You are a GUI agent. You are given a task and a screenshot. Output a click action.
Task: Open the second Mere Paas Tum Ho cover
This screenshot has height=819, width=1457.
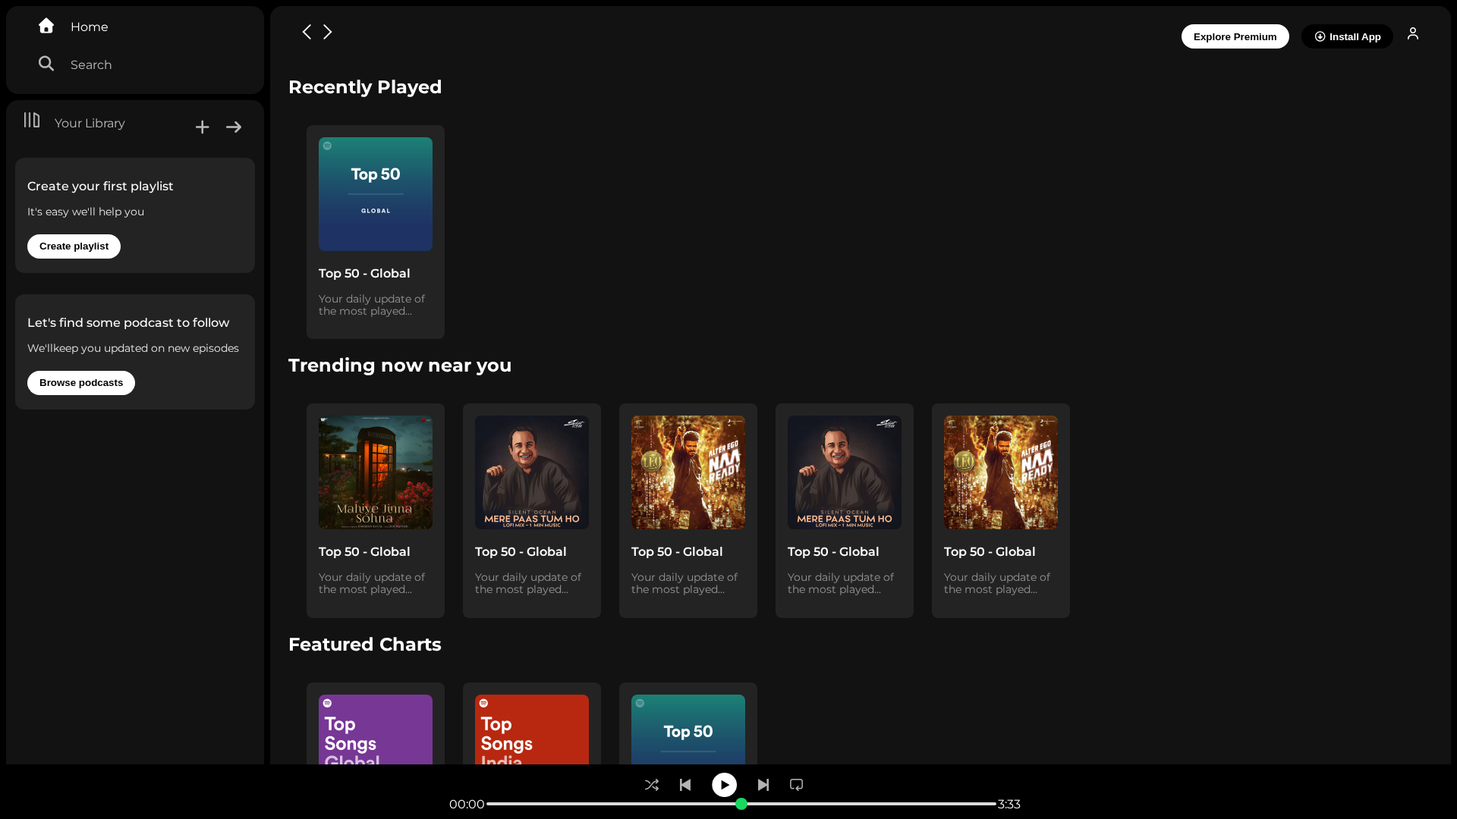click(845, 472)
